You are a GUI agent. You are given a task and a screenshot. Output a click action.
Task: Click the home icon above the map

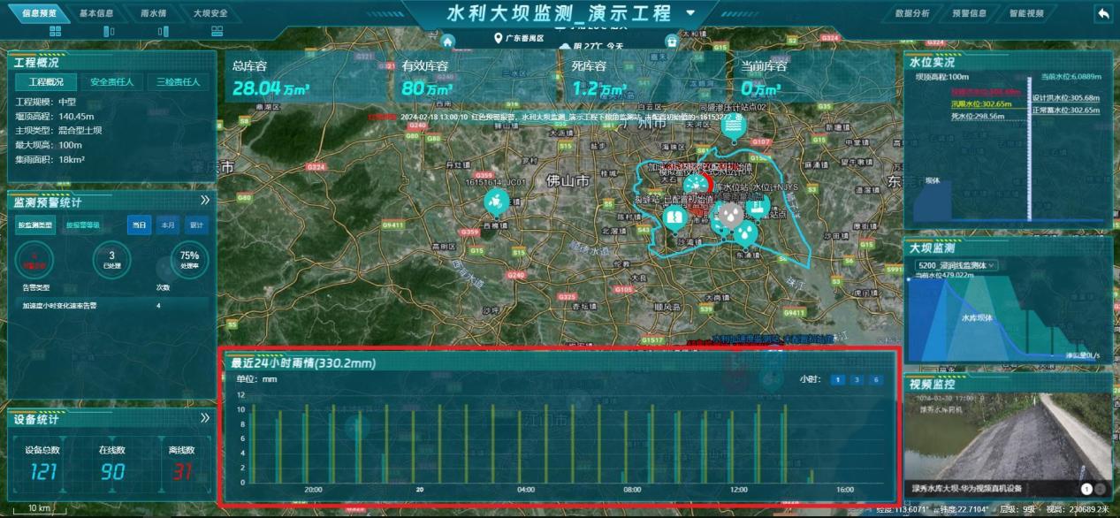[448, 41]
